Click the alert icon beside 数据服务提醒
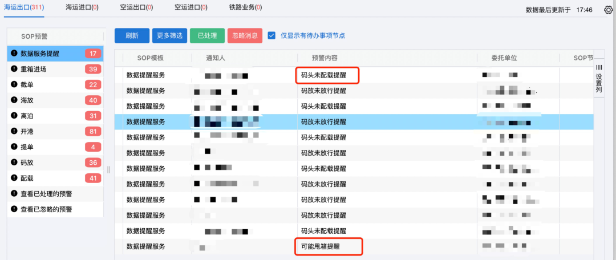The image size is (616, 260). [x=14, y=54]
